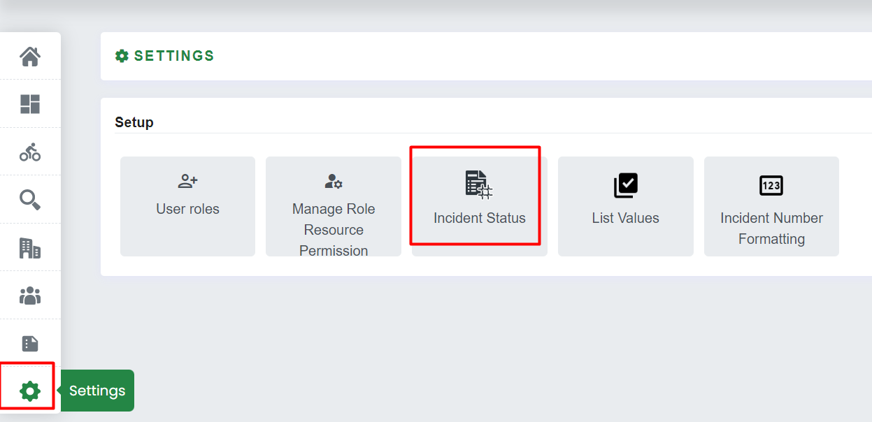Open the Home icon in the sidebar
Viewport: 872px width, 422px height.
[30, 57]
